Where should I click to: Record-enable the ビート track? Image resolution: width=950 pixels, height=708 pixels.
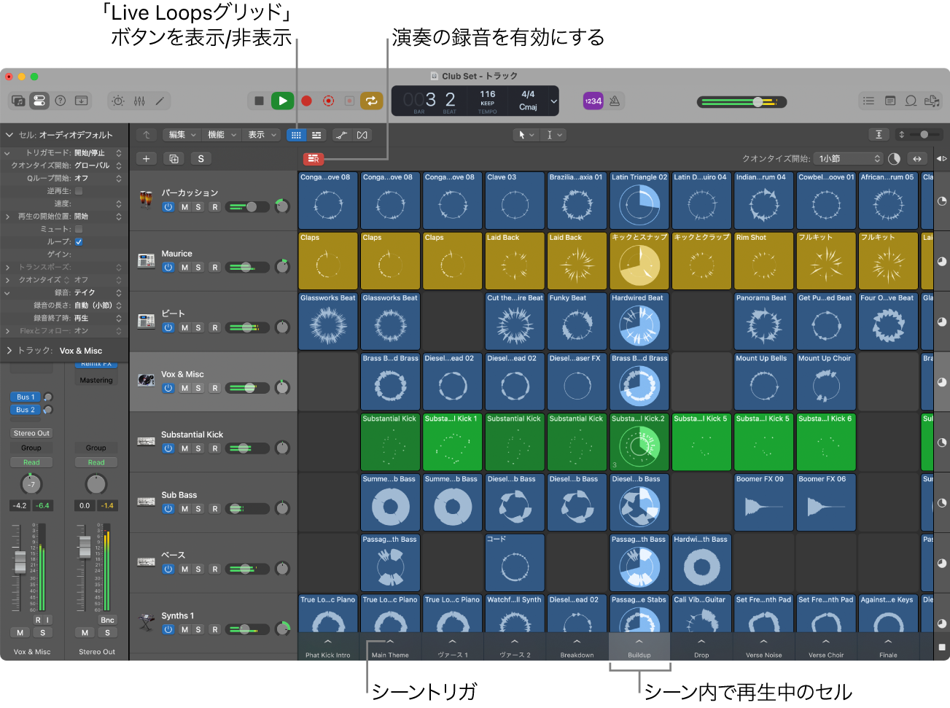pos(214,327)
